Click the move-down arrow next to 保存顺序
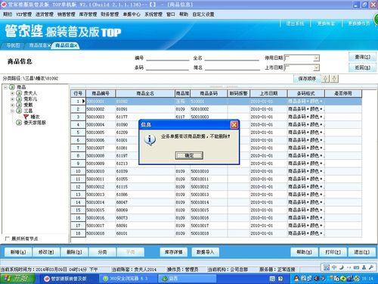Viewport: 378px width, 284px height. [334, 79]
